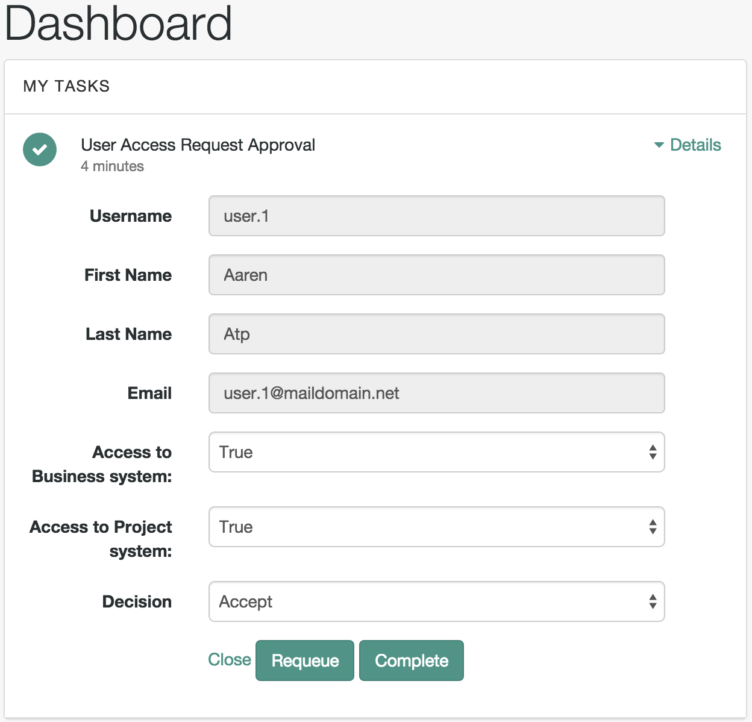Click the Dashboard page heading
The height and width of the screenshot is (722, 752).
(x=118, y=24)
